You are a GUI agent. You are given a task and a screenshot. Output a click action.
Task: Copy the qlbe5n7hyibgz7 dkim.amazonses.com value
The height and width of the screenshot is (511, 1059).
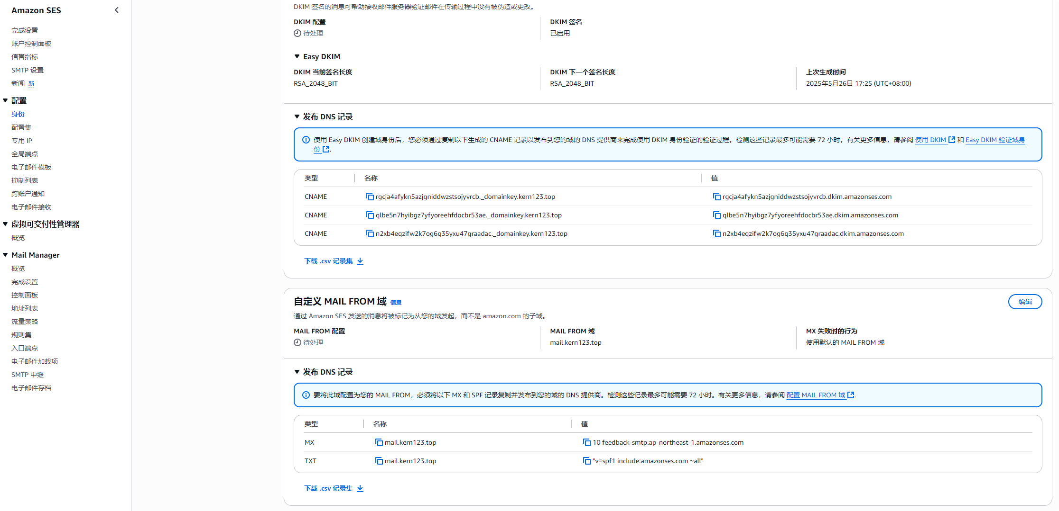716,215
